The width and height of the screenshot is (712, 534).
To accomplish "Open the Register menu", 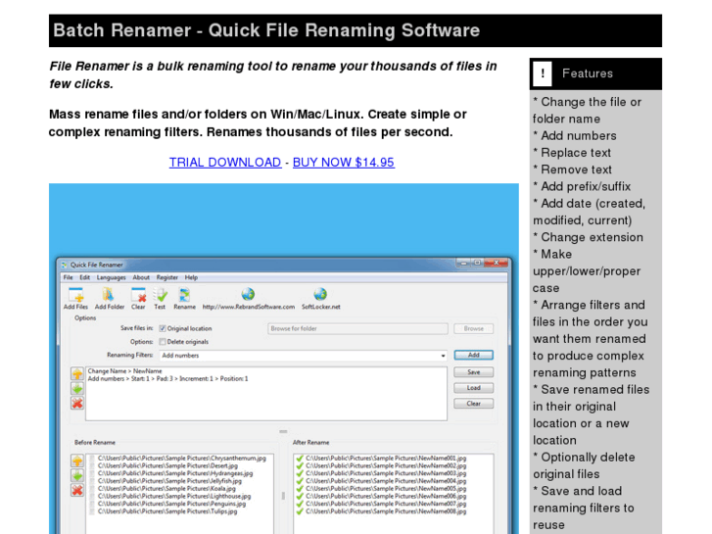I will pyautogui.click(x=167, y=277).
